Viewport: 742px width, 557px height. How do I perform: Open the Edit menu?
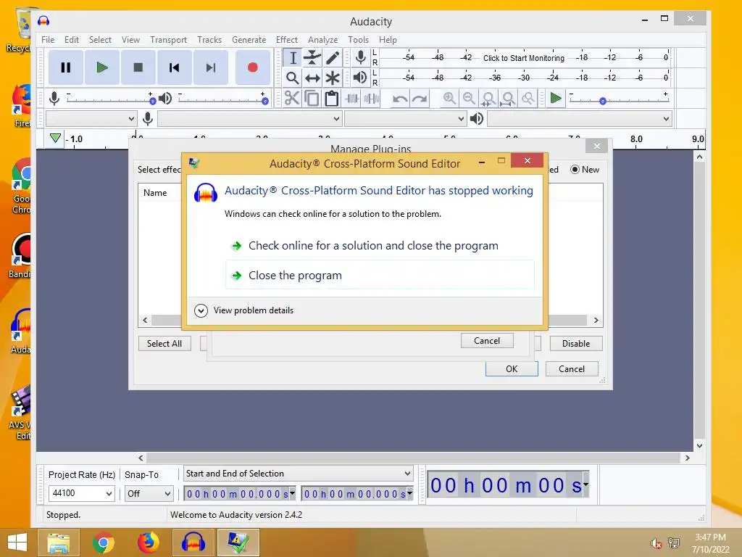coord(72,40)
